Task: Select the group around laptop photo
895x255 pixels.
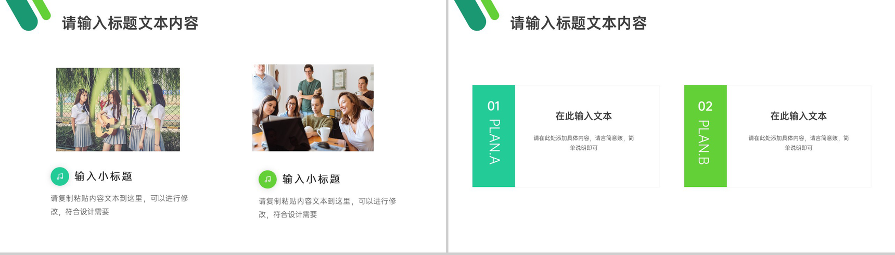Action: [313, 108]
